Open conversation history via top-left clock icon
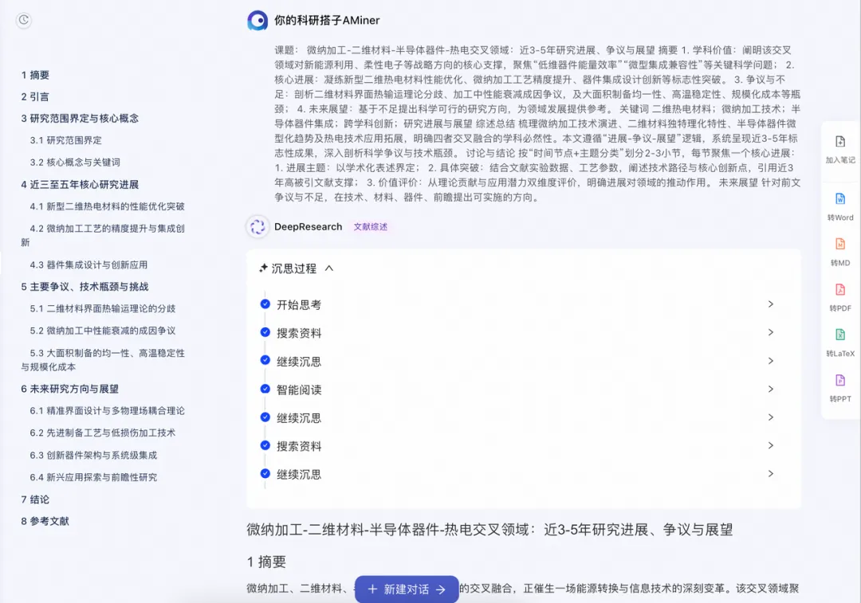 tap(23, 21)
